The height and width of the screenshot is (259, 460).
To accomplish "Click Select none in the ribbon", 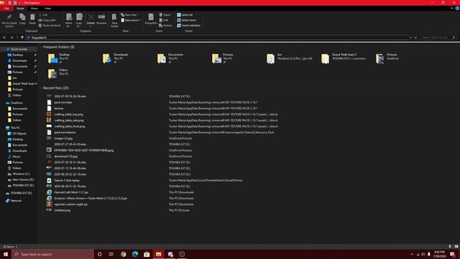I will [x=186, y=20].
